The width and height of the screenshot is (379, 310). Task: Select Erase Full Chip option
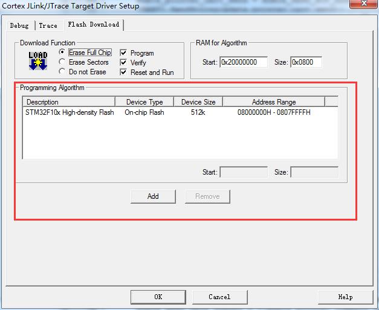[62, 53]
